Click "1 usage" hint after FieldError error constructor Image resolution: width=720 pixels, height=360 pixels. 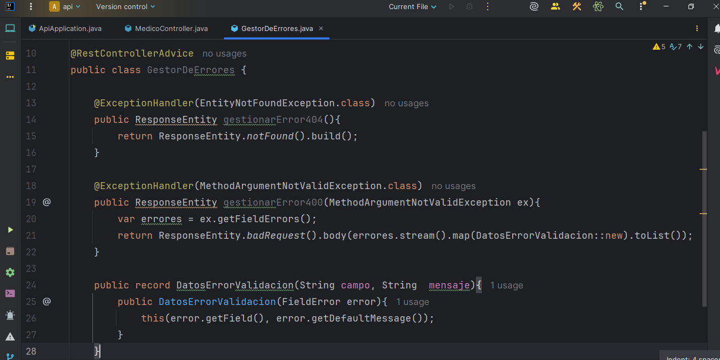tap(413, 302)
